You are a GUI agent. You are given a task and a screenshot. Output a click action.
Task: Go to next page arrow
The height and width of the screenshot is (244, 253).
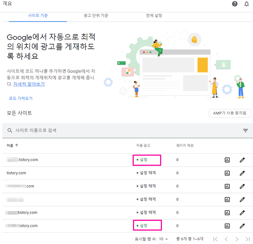[237, 239]
